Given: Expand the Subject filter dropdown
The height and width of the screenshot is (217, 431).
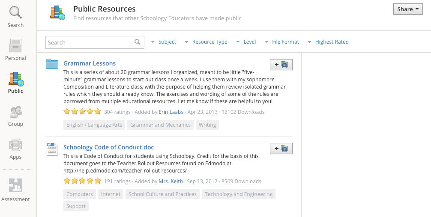Looking at the screenshot, I should [x=163, y=42].
